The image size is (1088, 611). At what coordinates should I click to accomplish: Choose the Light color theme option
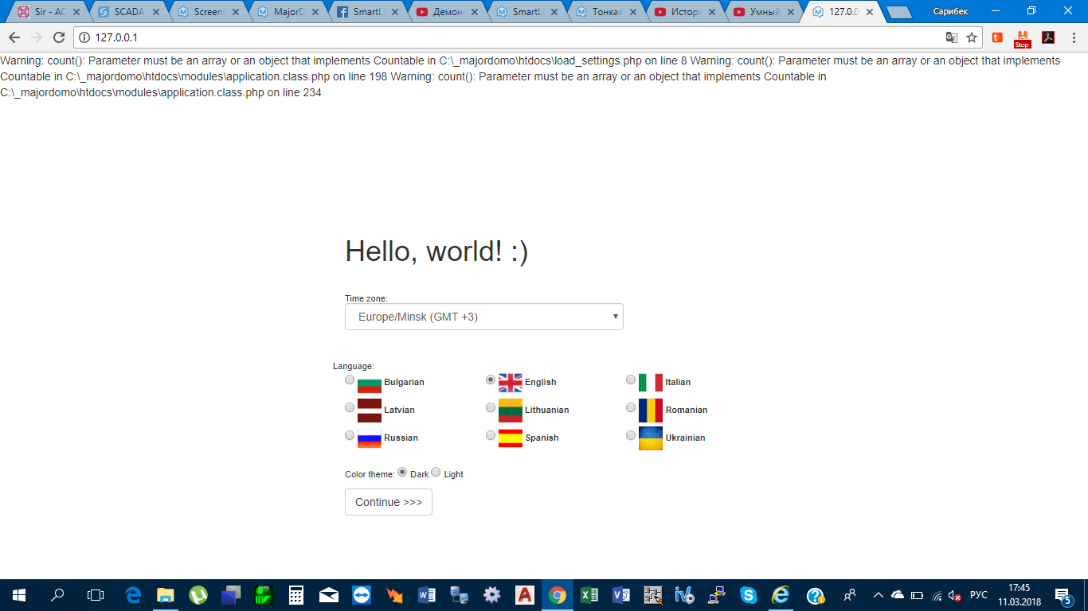436,472
